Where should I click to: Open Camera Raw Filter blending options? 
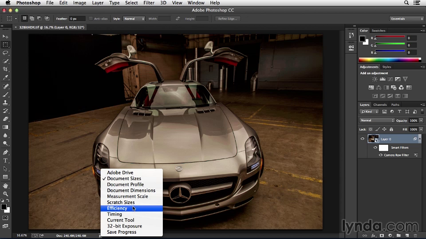[x=416, y=155]
